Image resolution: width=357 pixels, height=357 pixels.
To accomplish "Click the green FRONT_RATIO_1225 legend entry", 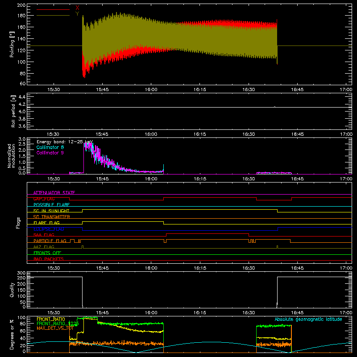I will coord(58,324).
